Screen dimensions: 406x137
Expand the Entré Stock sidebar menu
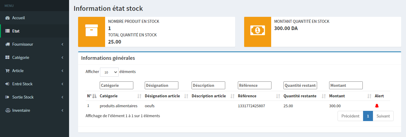35,84
